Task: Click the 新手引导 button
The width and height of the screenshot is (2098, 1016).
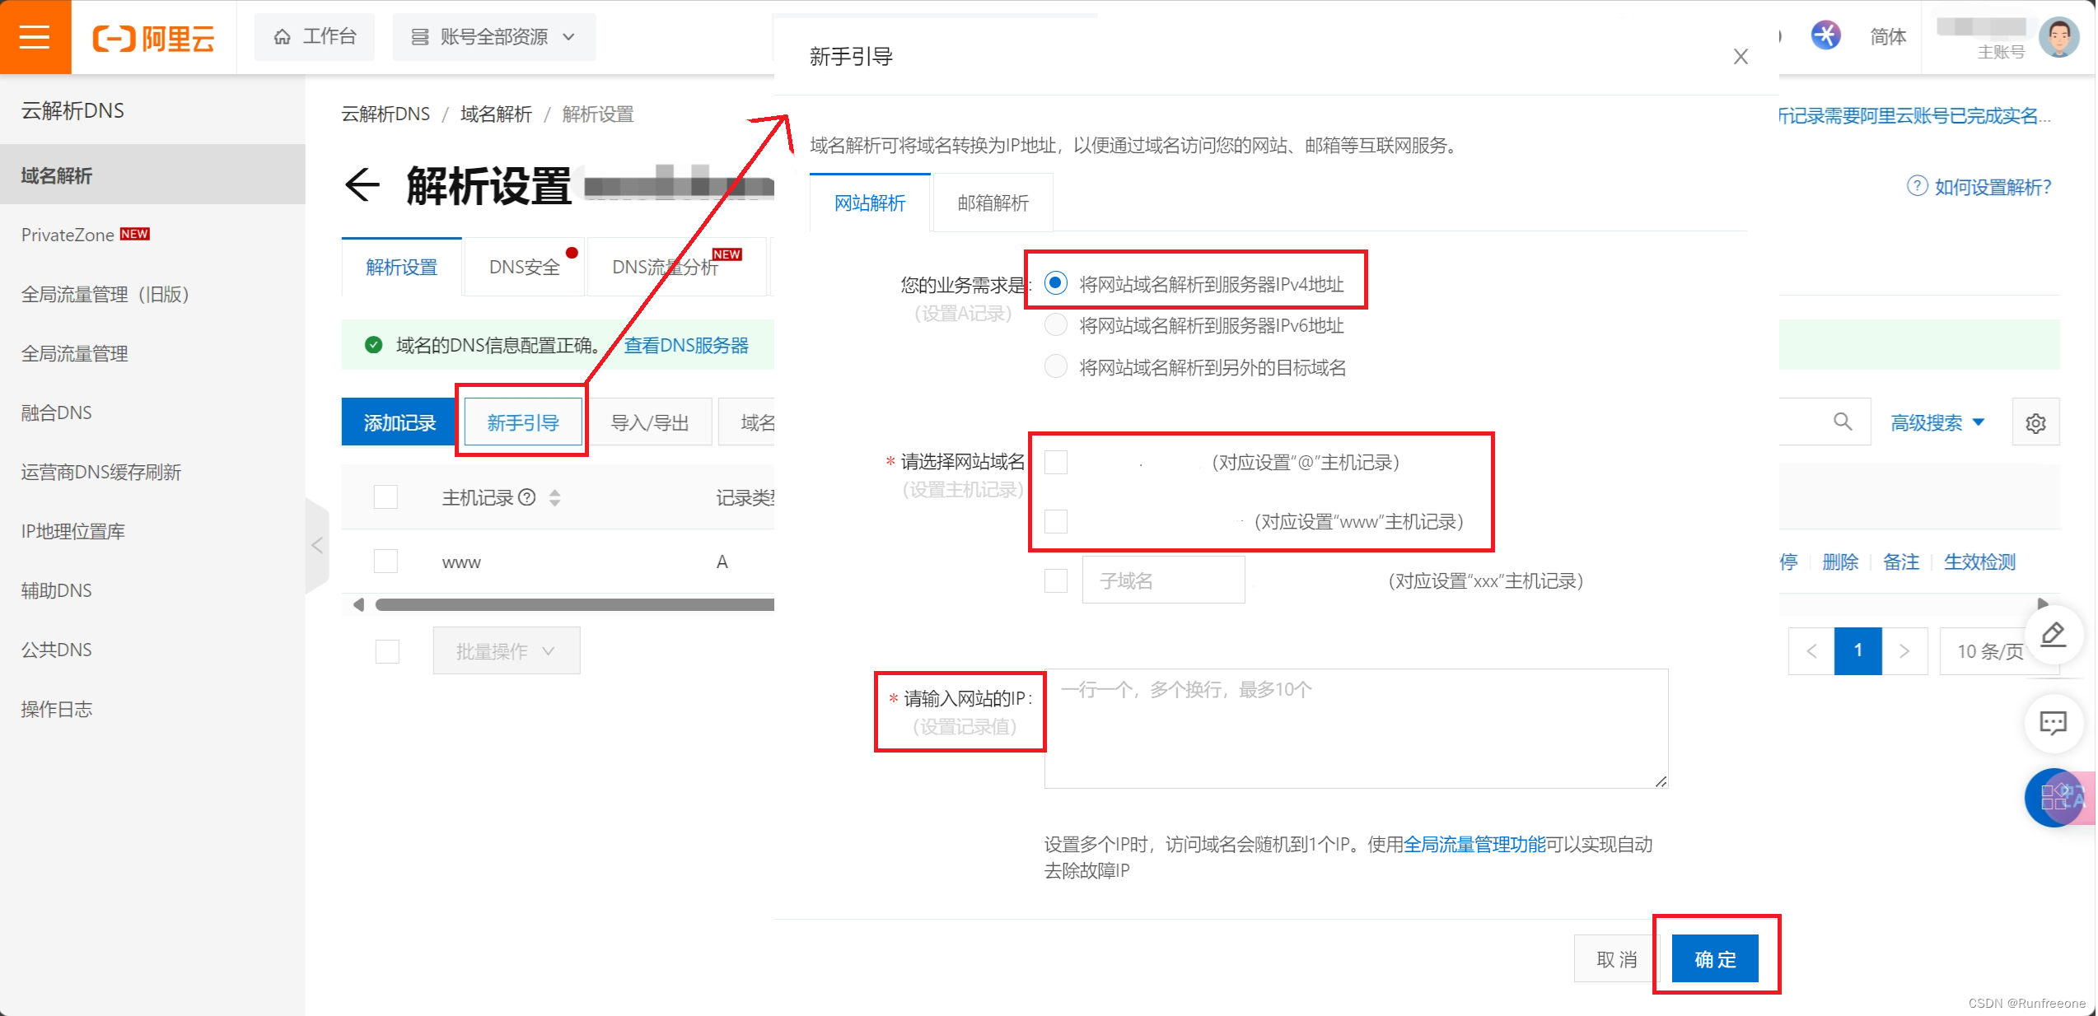Action: pos(523,422)
